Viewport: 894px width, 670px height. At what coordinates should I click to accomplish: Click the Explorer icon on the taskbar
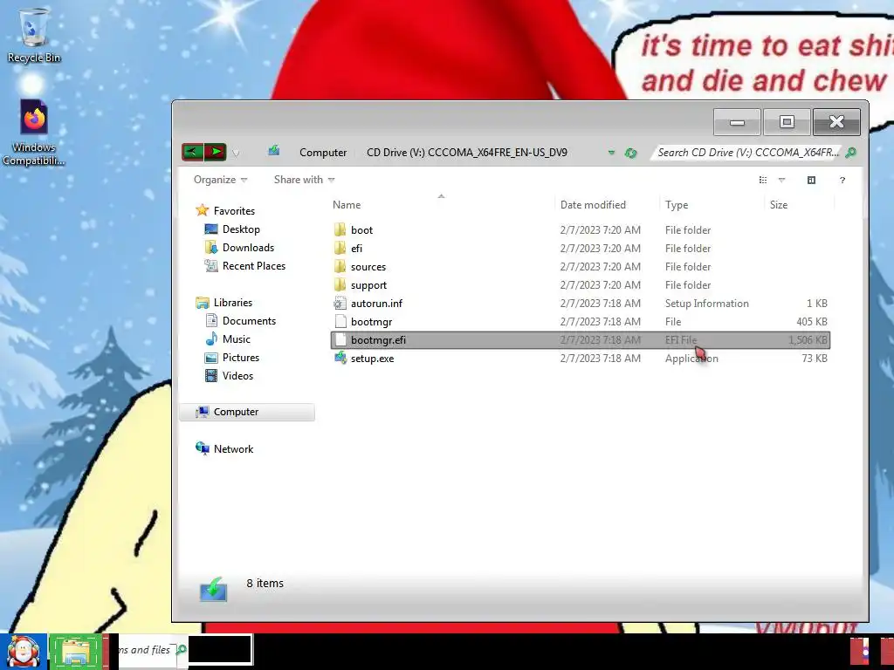coord(75,652)
